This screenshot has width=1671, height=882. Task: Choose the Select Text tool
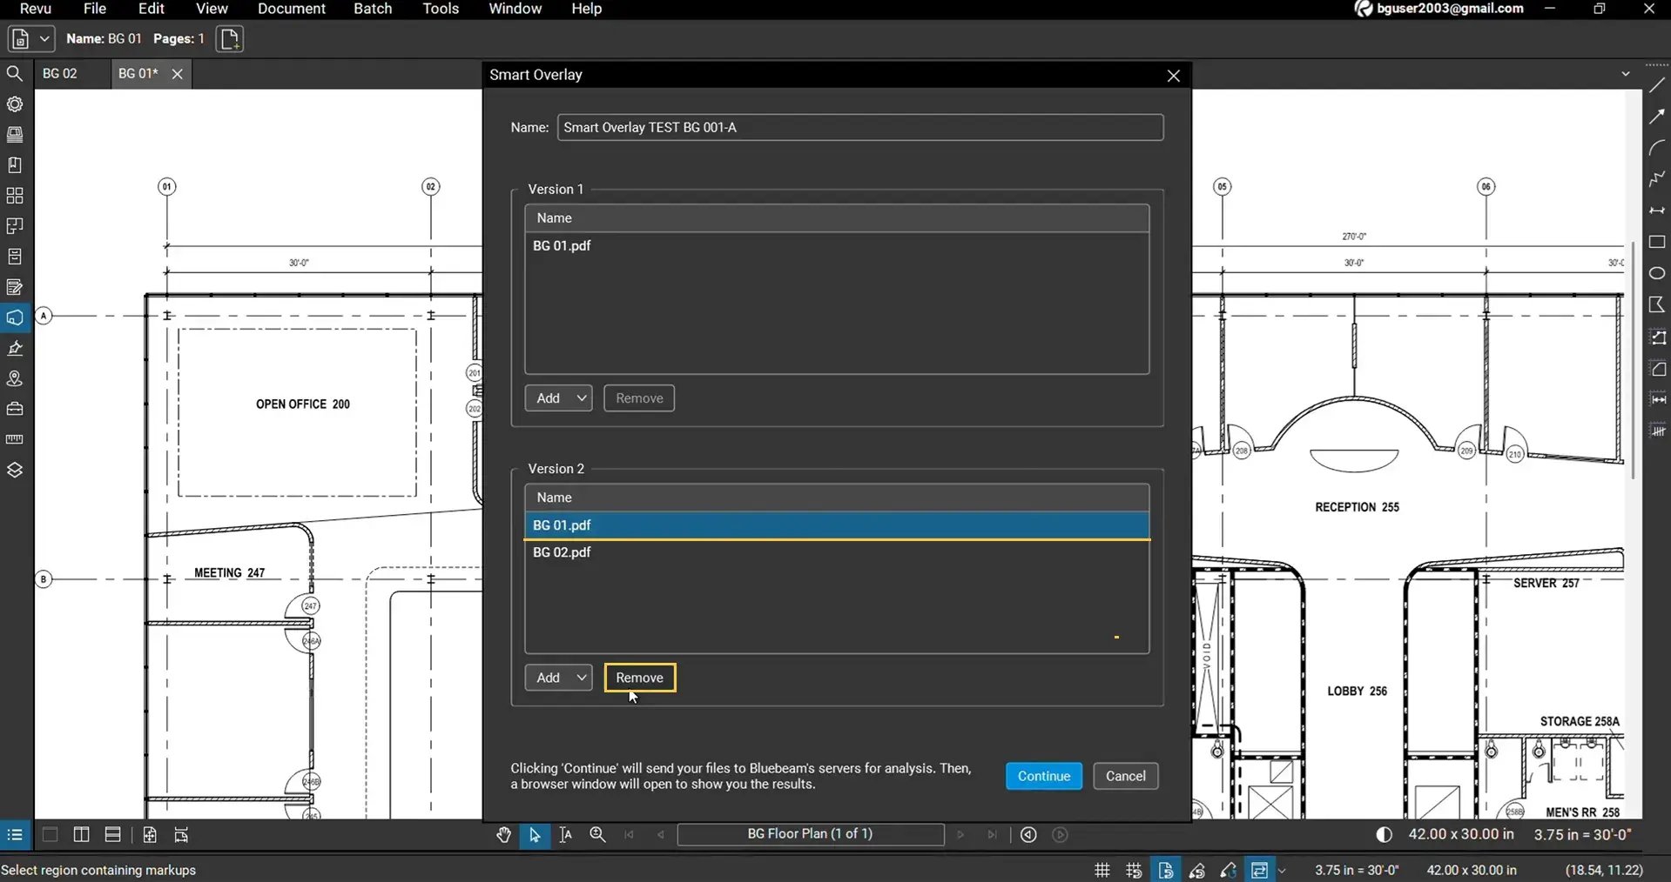coord(566,835)
